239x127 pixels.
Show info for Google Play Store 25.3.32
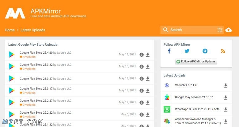pos(142,66)
